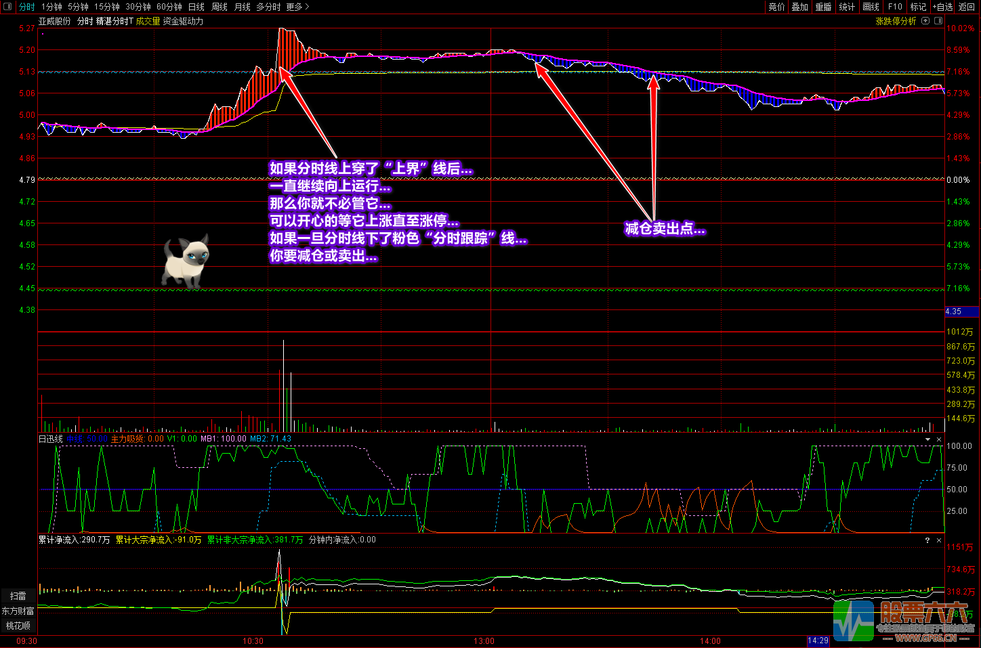The height and width of the screenshot is (648, 981).
Task: Open the 60分钟 period tab
Action: (x=169, y=7)
